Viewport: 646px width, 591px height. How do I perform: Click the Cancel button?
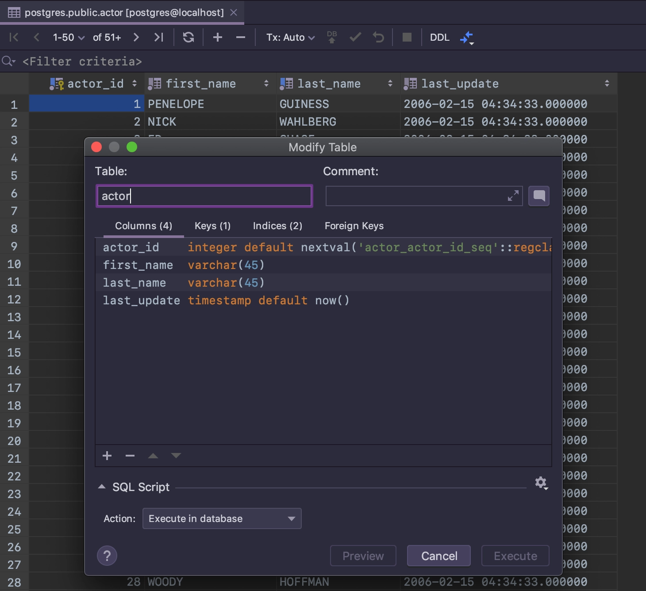pyautogui.click(x=439, y=556)
